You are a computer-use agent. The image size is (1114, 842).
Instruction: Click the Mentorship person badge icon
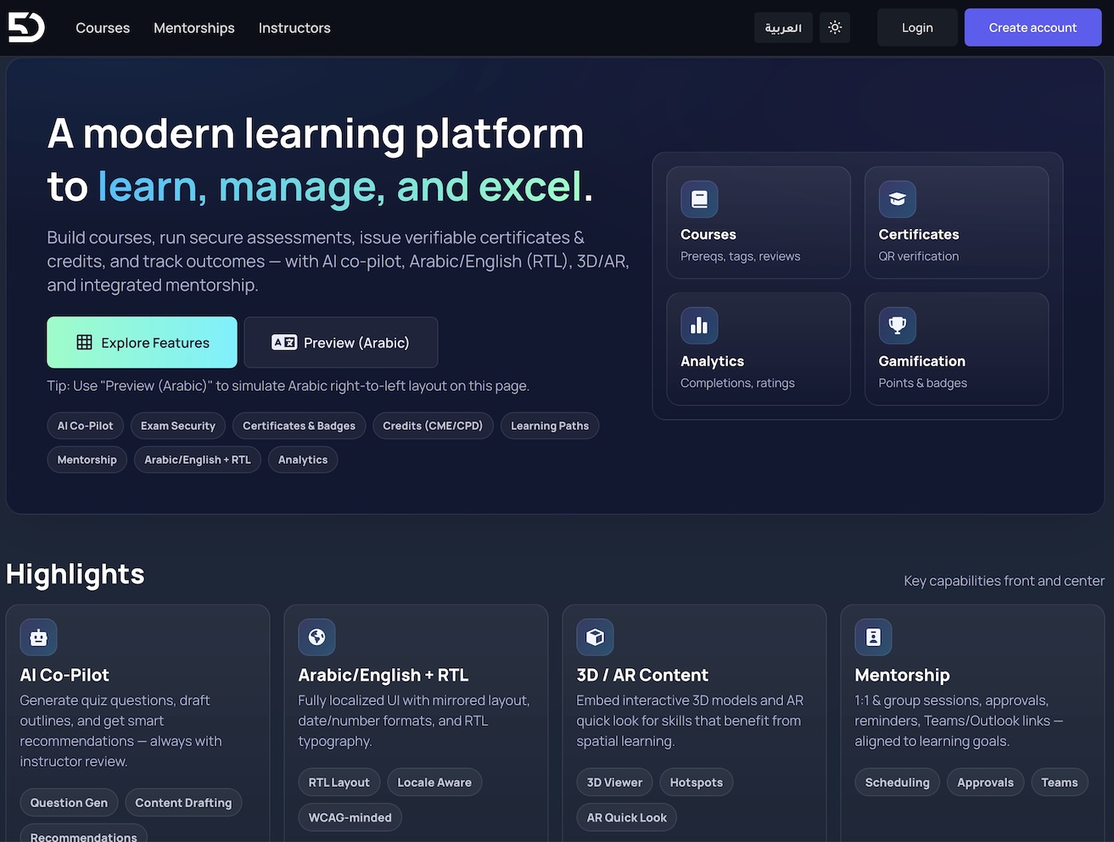873,638
